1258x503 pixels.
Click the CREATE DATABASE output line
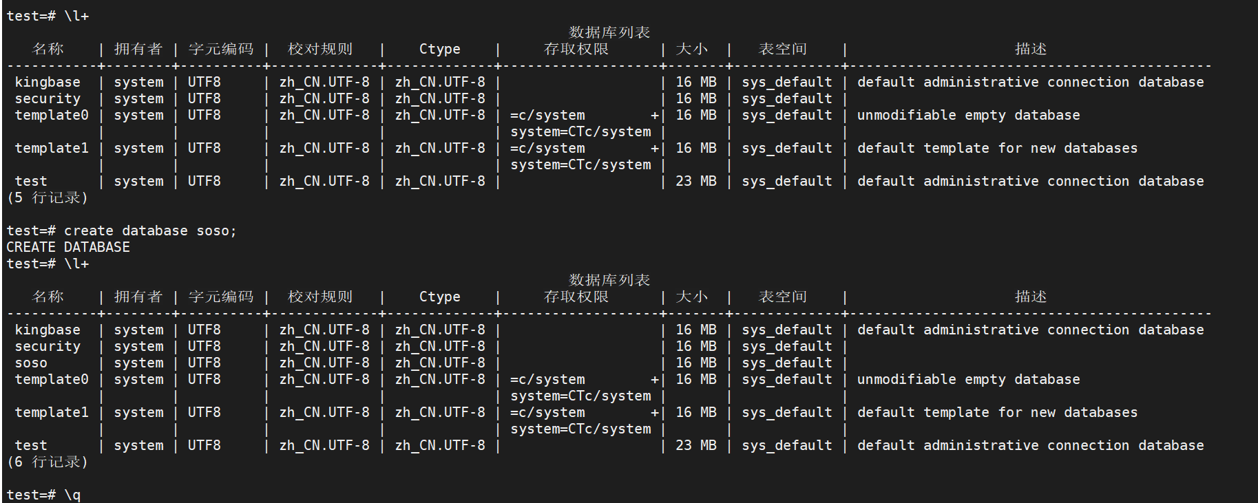click(68, 248)
